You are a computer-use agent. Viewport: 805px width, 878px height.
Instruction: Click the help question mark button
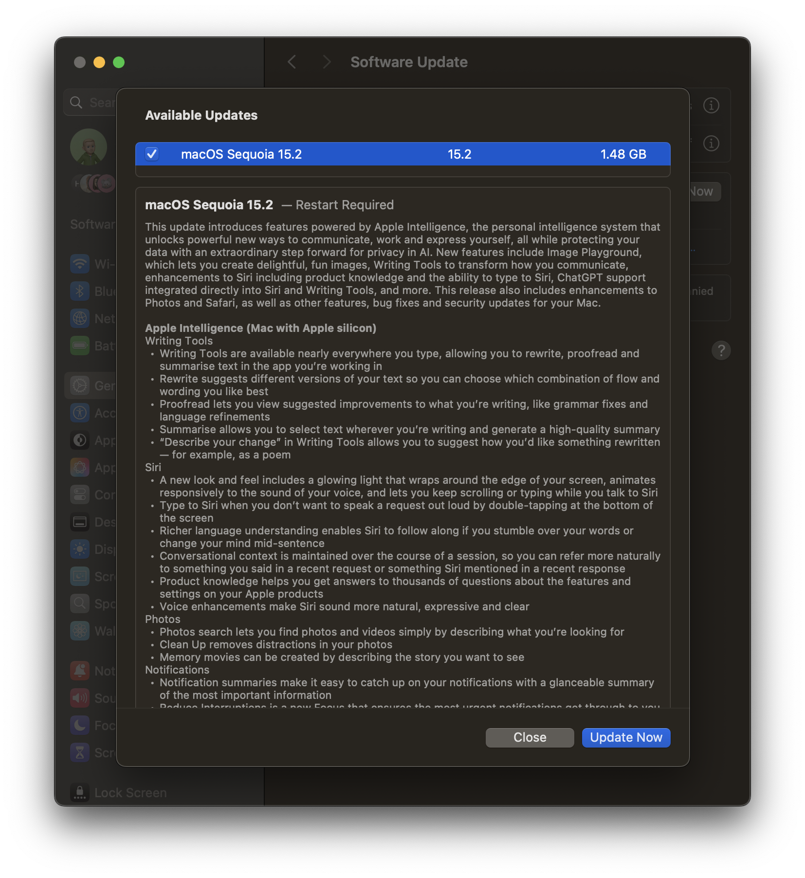[x=722, y=350]
